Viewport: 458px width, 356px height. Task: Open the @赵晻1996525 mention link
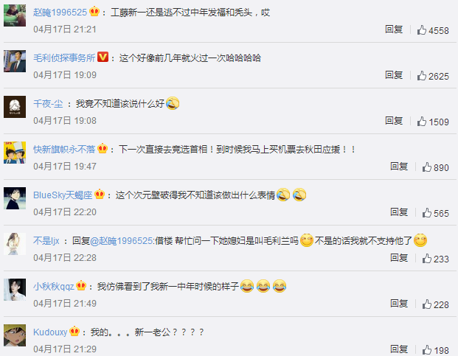point(122,241)
